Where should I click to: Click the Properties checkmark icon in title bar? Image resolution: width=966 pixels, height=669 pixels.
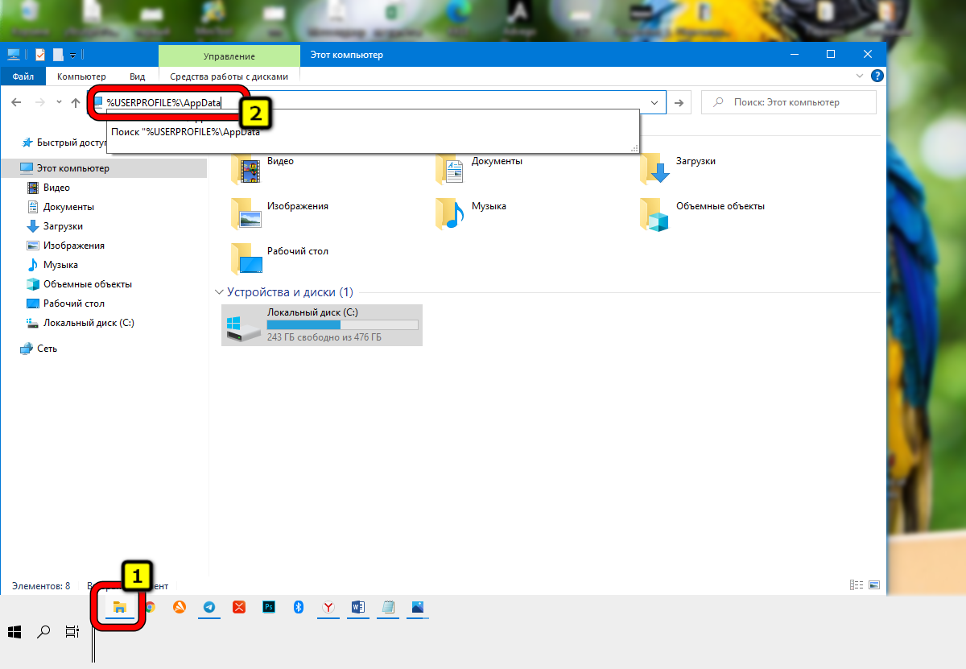[40, 55]
